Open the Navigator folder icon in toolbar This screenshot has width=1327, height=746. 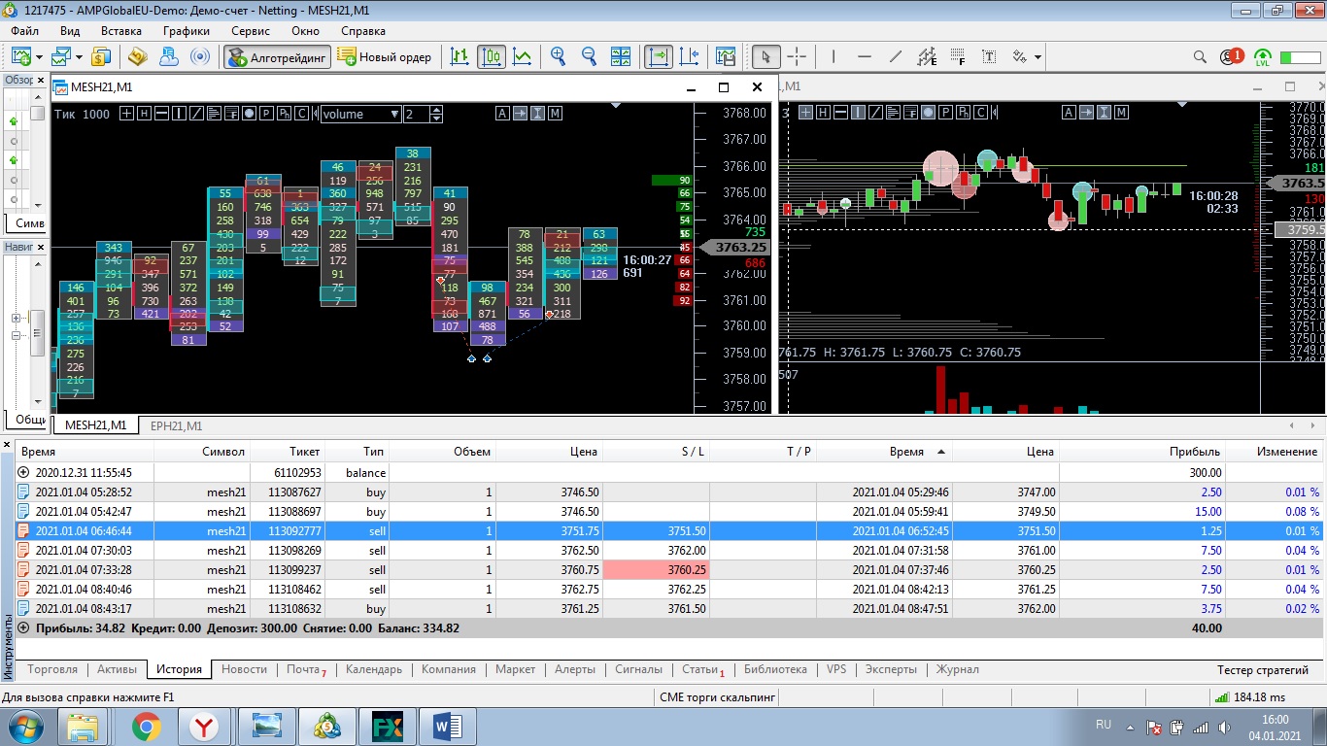pyautogui.click(x=138, y=56)
